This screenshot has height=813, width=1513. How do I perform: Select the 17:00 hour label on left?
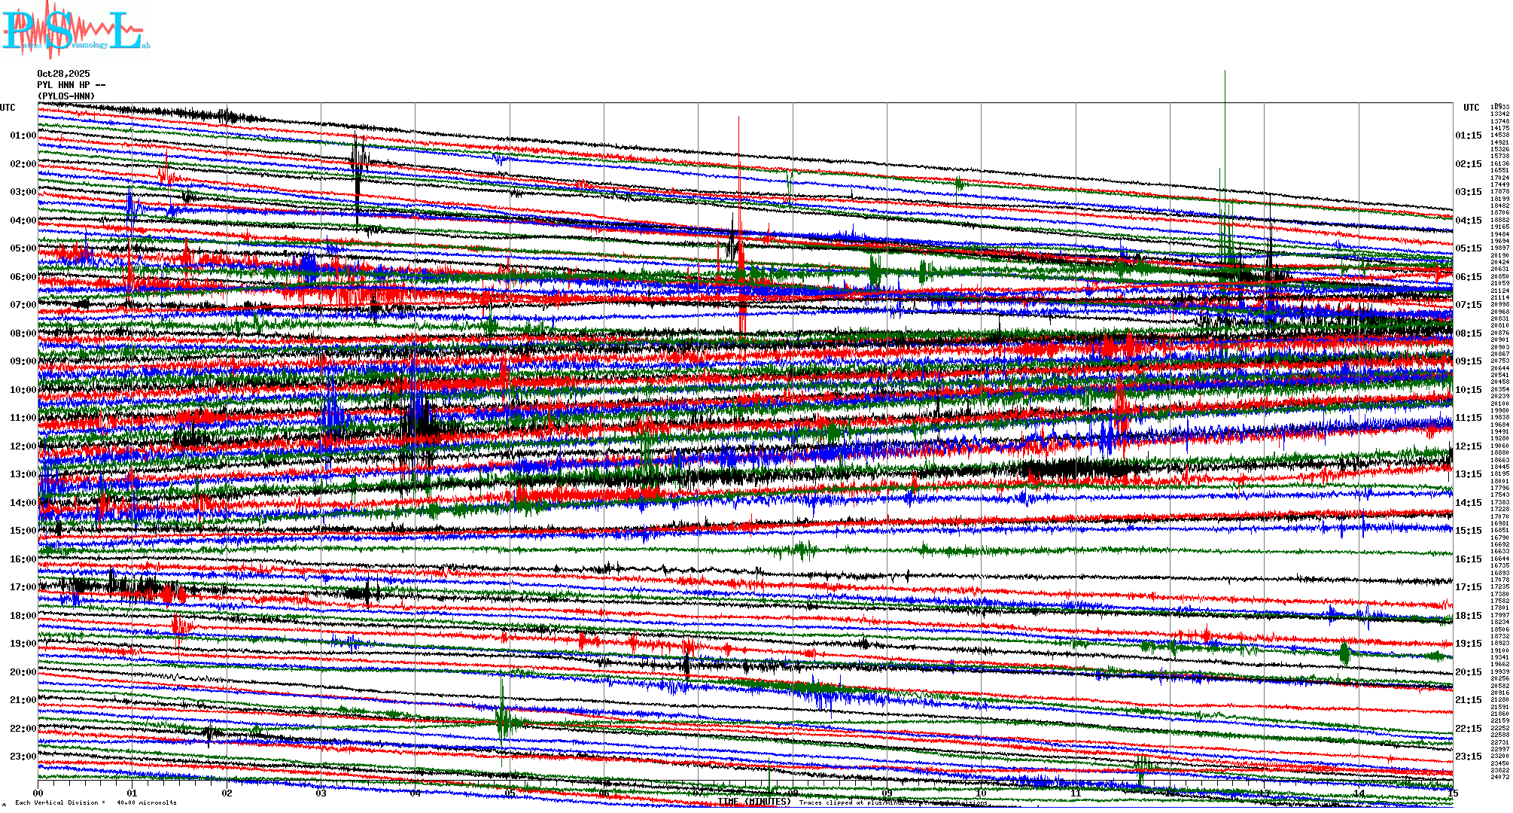tap(23, 587)
